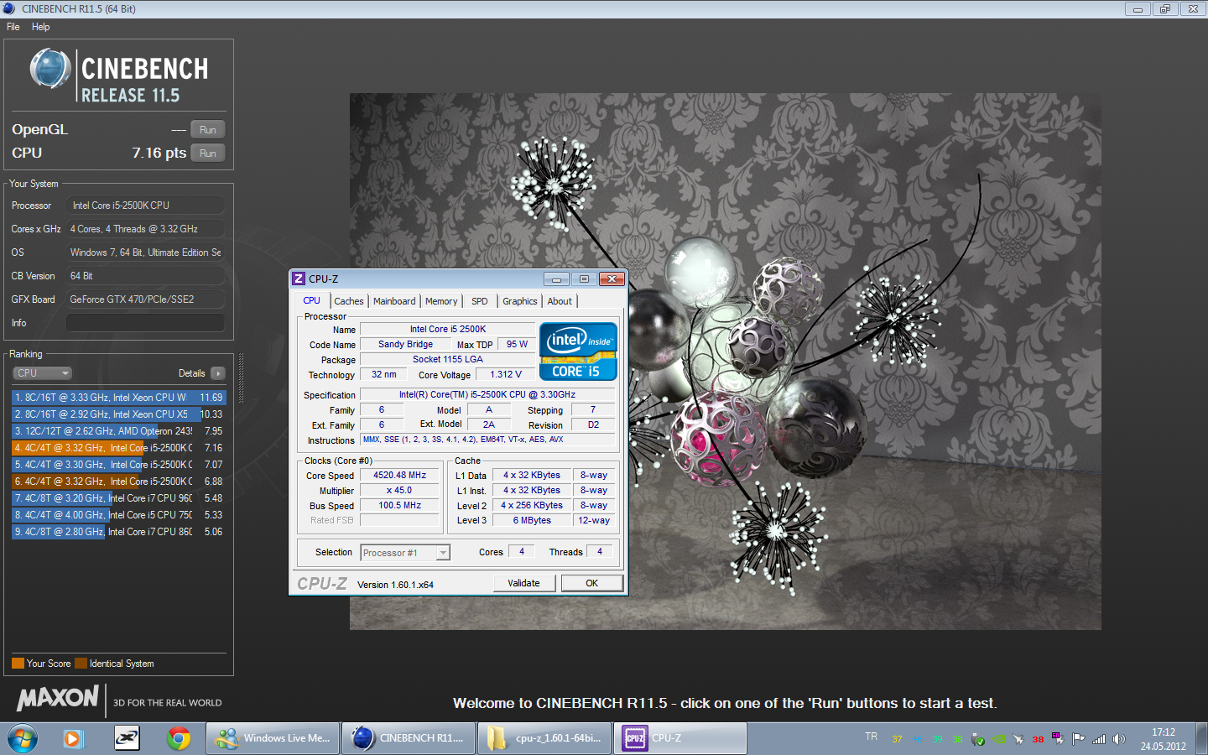Open the cpu-z_1.60.1-64bit folder taskbar button
1208x755 pixels.
[545, 738]
